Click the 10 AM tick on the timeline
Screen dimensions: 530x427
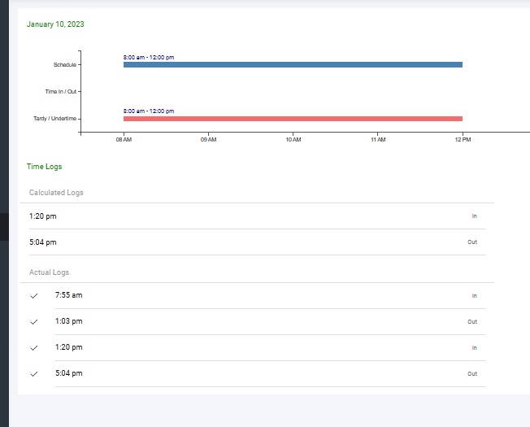pyautogui.click(x=293, y=141)
